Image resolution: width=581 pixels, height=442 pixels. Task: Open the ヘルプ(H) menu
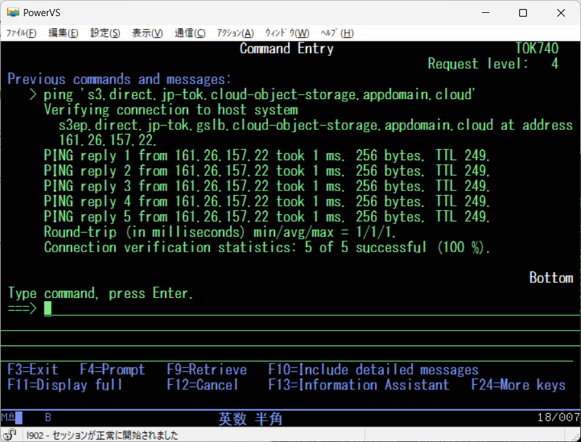(x=337, y=33)
